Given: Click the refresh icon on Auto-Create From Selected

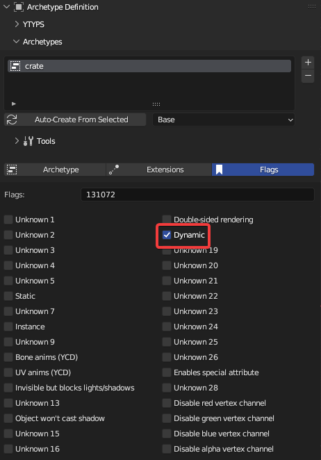Looking at the screenshot, I should point(12,120).
